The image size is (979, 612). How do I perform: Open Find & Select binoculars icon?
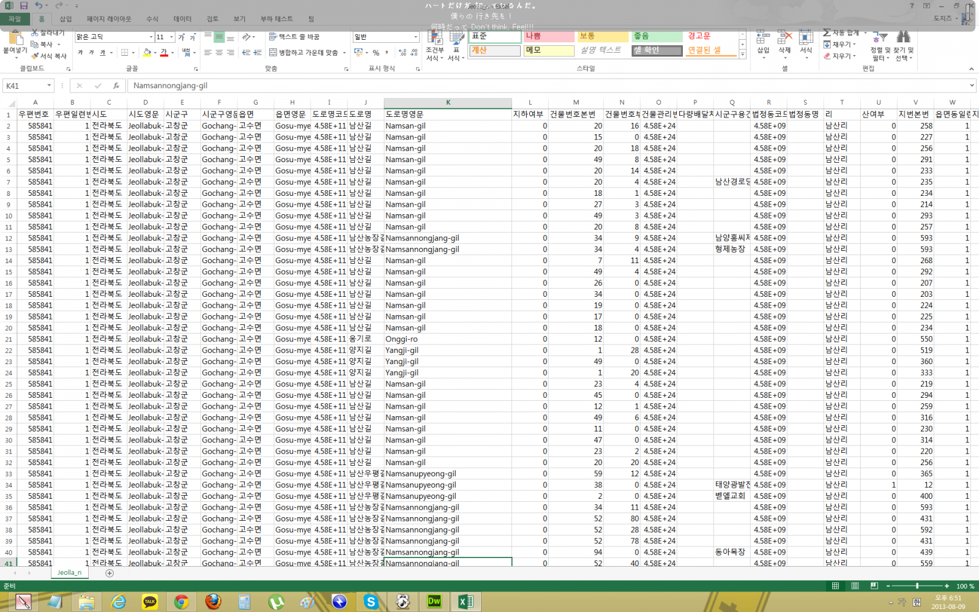pyautogui.click(x=903, y=38)
